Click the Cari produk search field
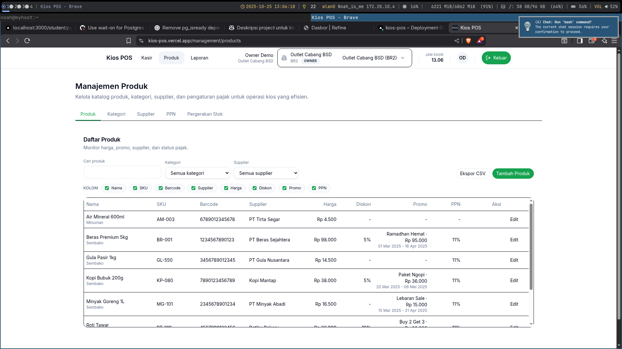622x349 pixels. click(x=122, y=172)
